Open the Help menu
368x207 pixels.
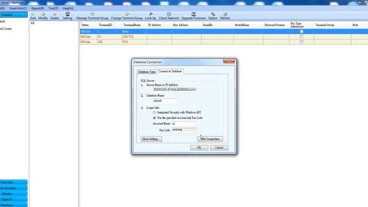pyautogui.click(x=68, y=8)
